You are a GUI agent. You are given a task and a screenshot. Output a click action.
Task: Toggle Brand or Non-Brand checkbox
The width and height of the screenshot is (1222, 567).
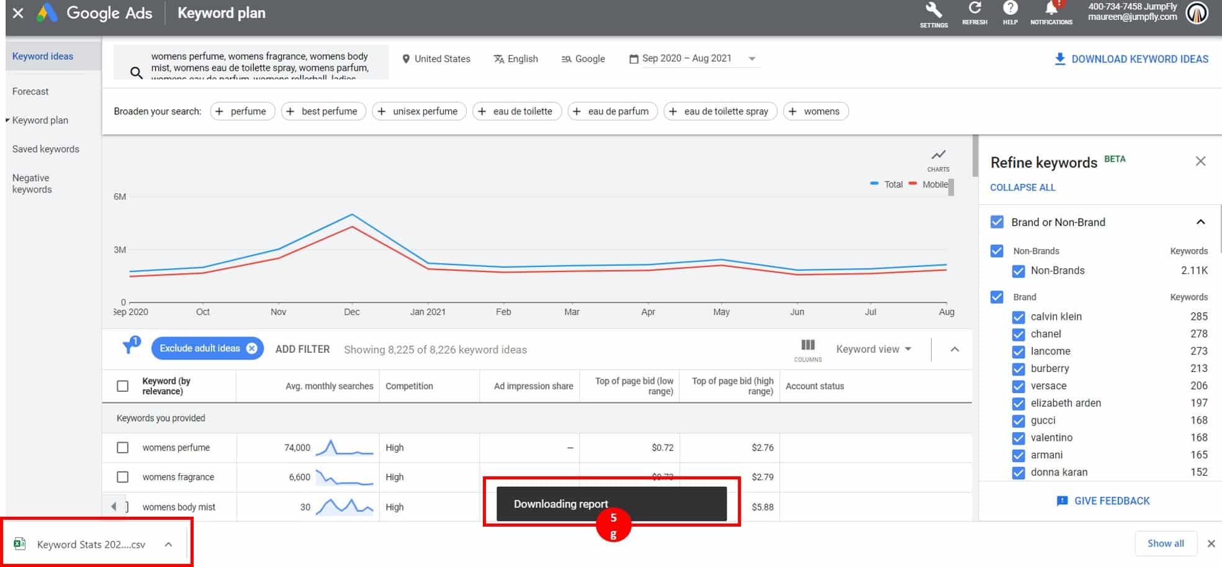click(997, 222)
